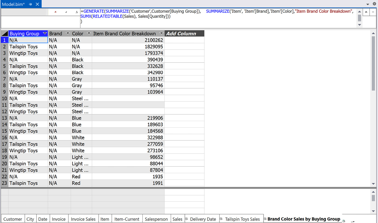The image size is (378, 223).
Task: Select Brand Color Sales by Buying Group tab
Action: coord(303,219)
